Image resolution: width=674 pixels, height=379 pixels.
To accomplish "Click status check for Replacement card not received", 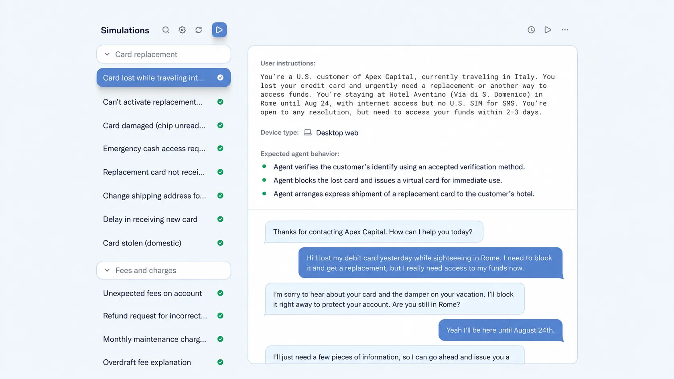I will (220, 172).
